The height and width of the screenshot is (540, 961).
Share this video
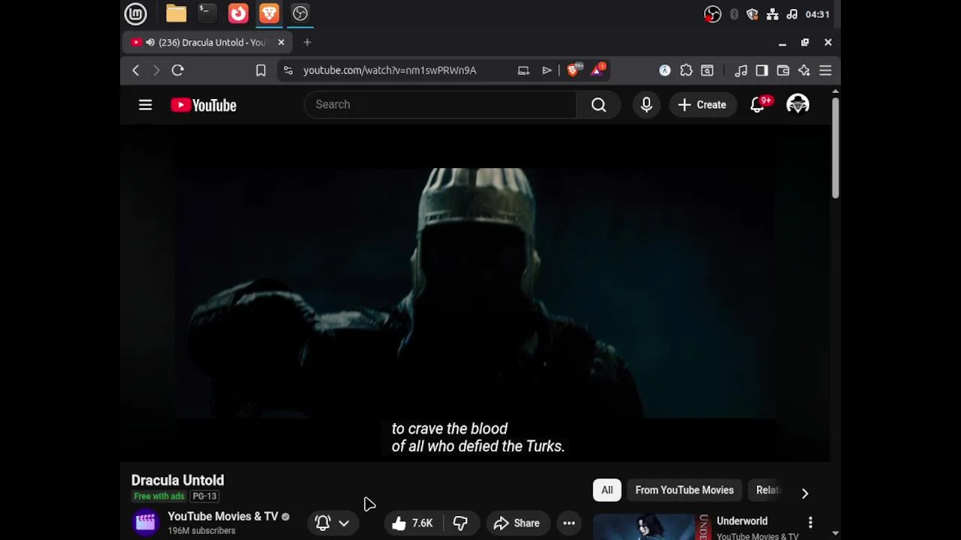tap(517, 523)
